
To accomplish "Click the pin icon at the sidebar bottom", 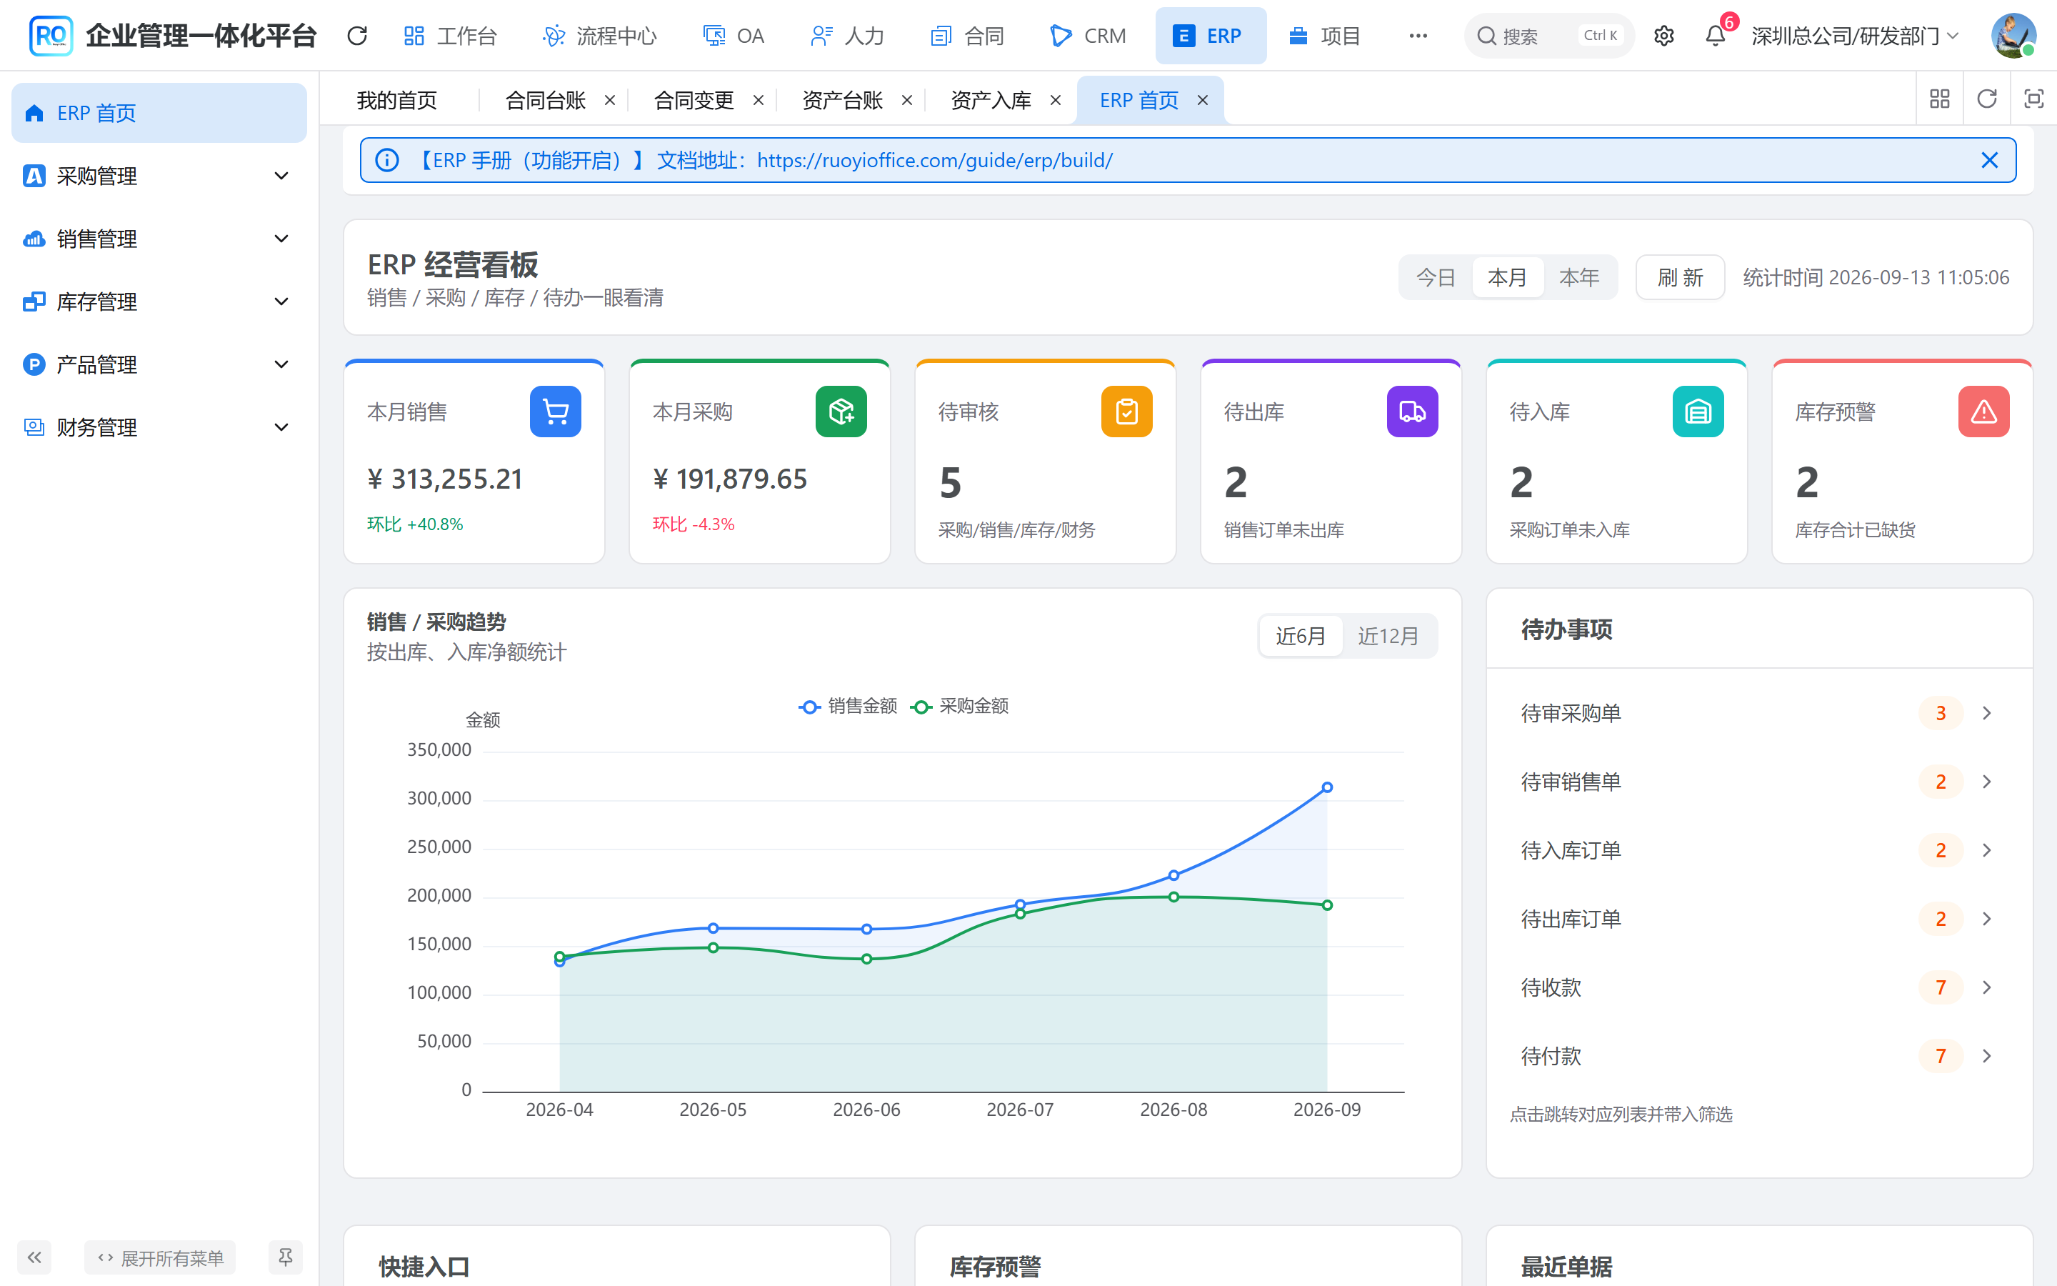I will tap(286, 1257).
